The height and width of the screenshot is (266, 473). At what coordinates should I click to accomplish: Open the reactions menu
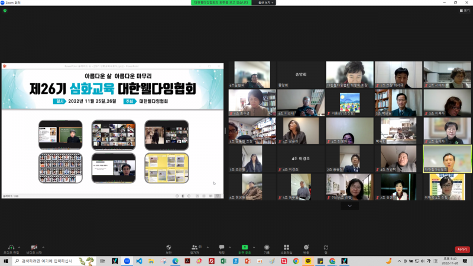tap(306, 248)
